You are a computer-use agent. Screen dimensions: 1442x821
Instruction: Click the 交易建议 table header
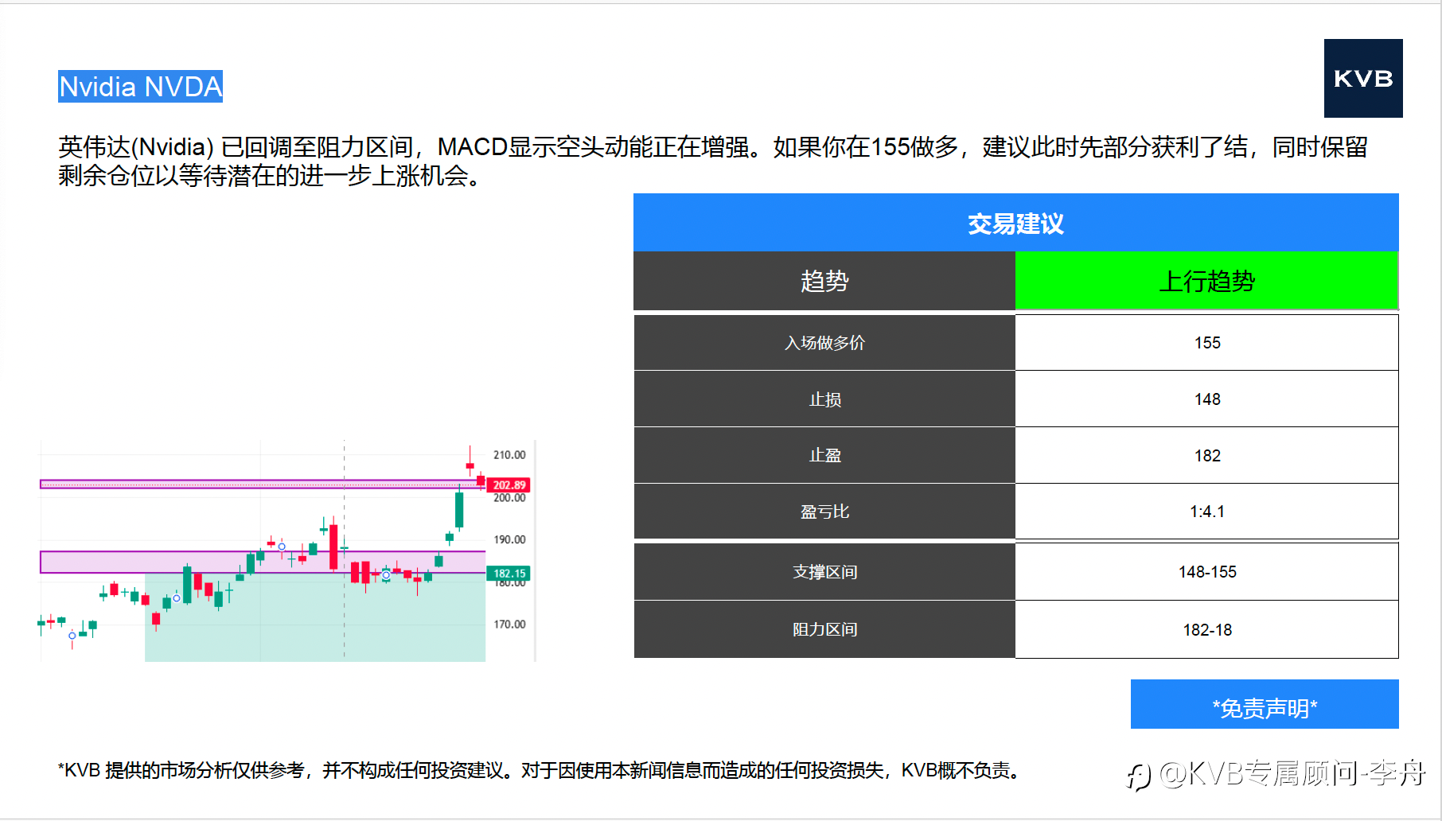[1015, 223]
